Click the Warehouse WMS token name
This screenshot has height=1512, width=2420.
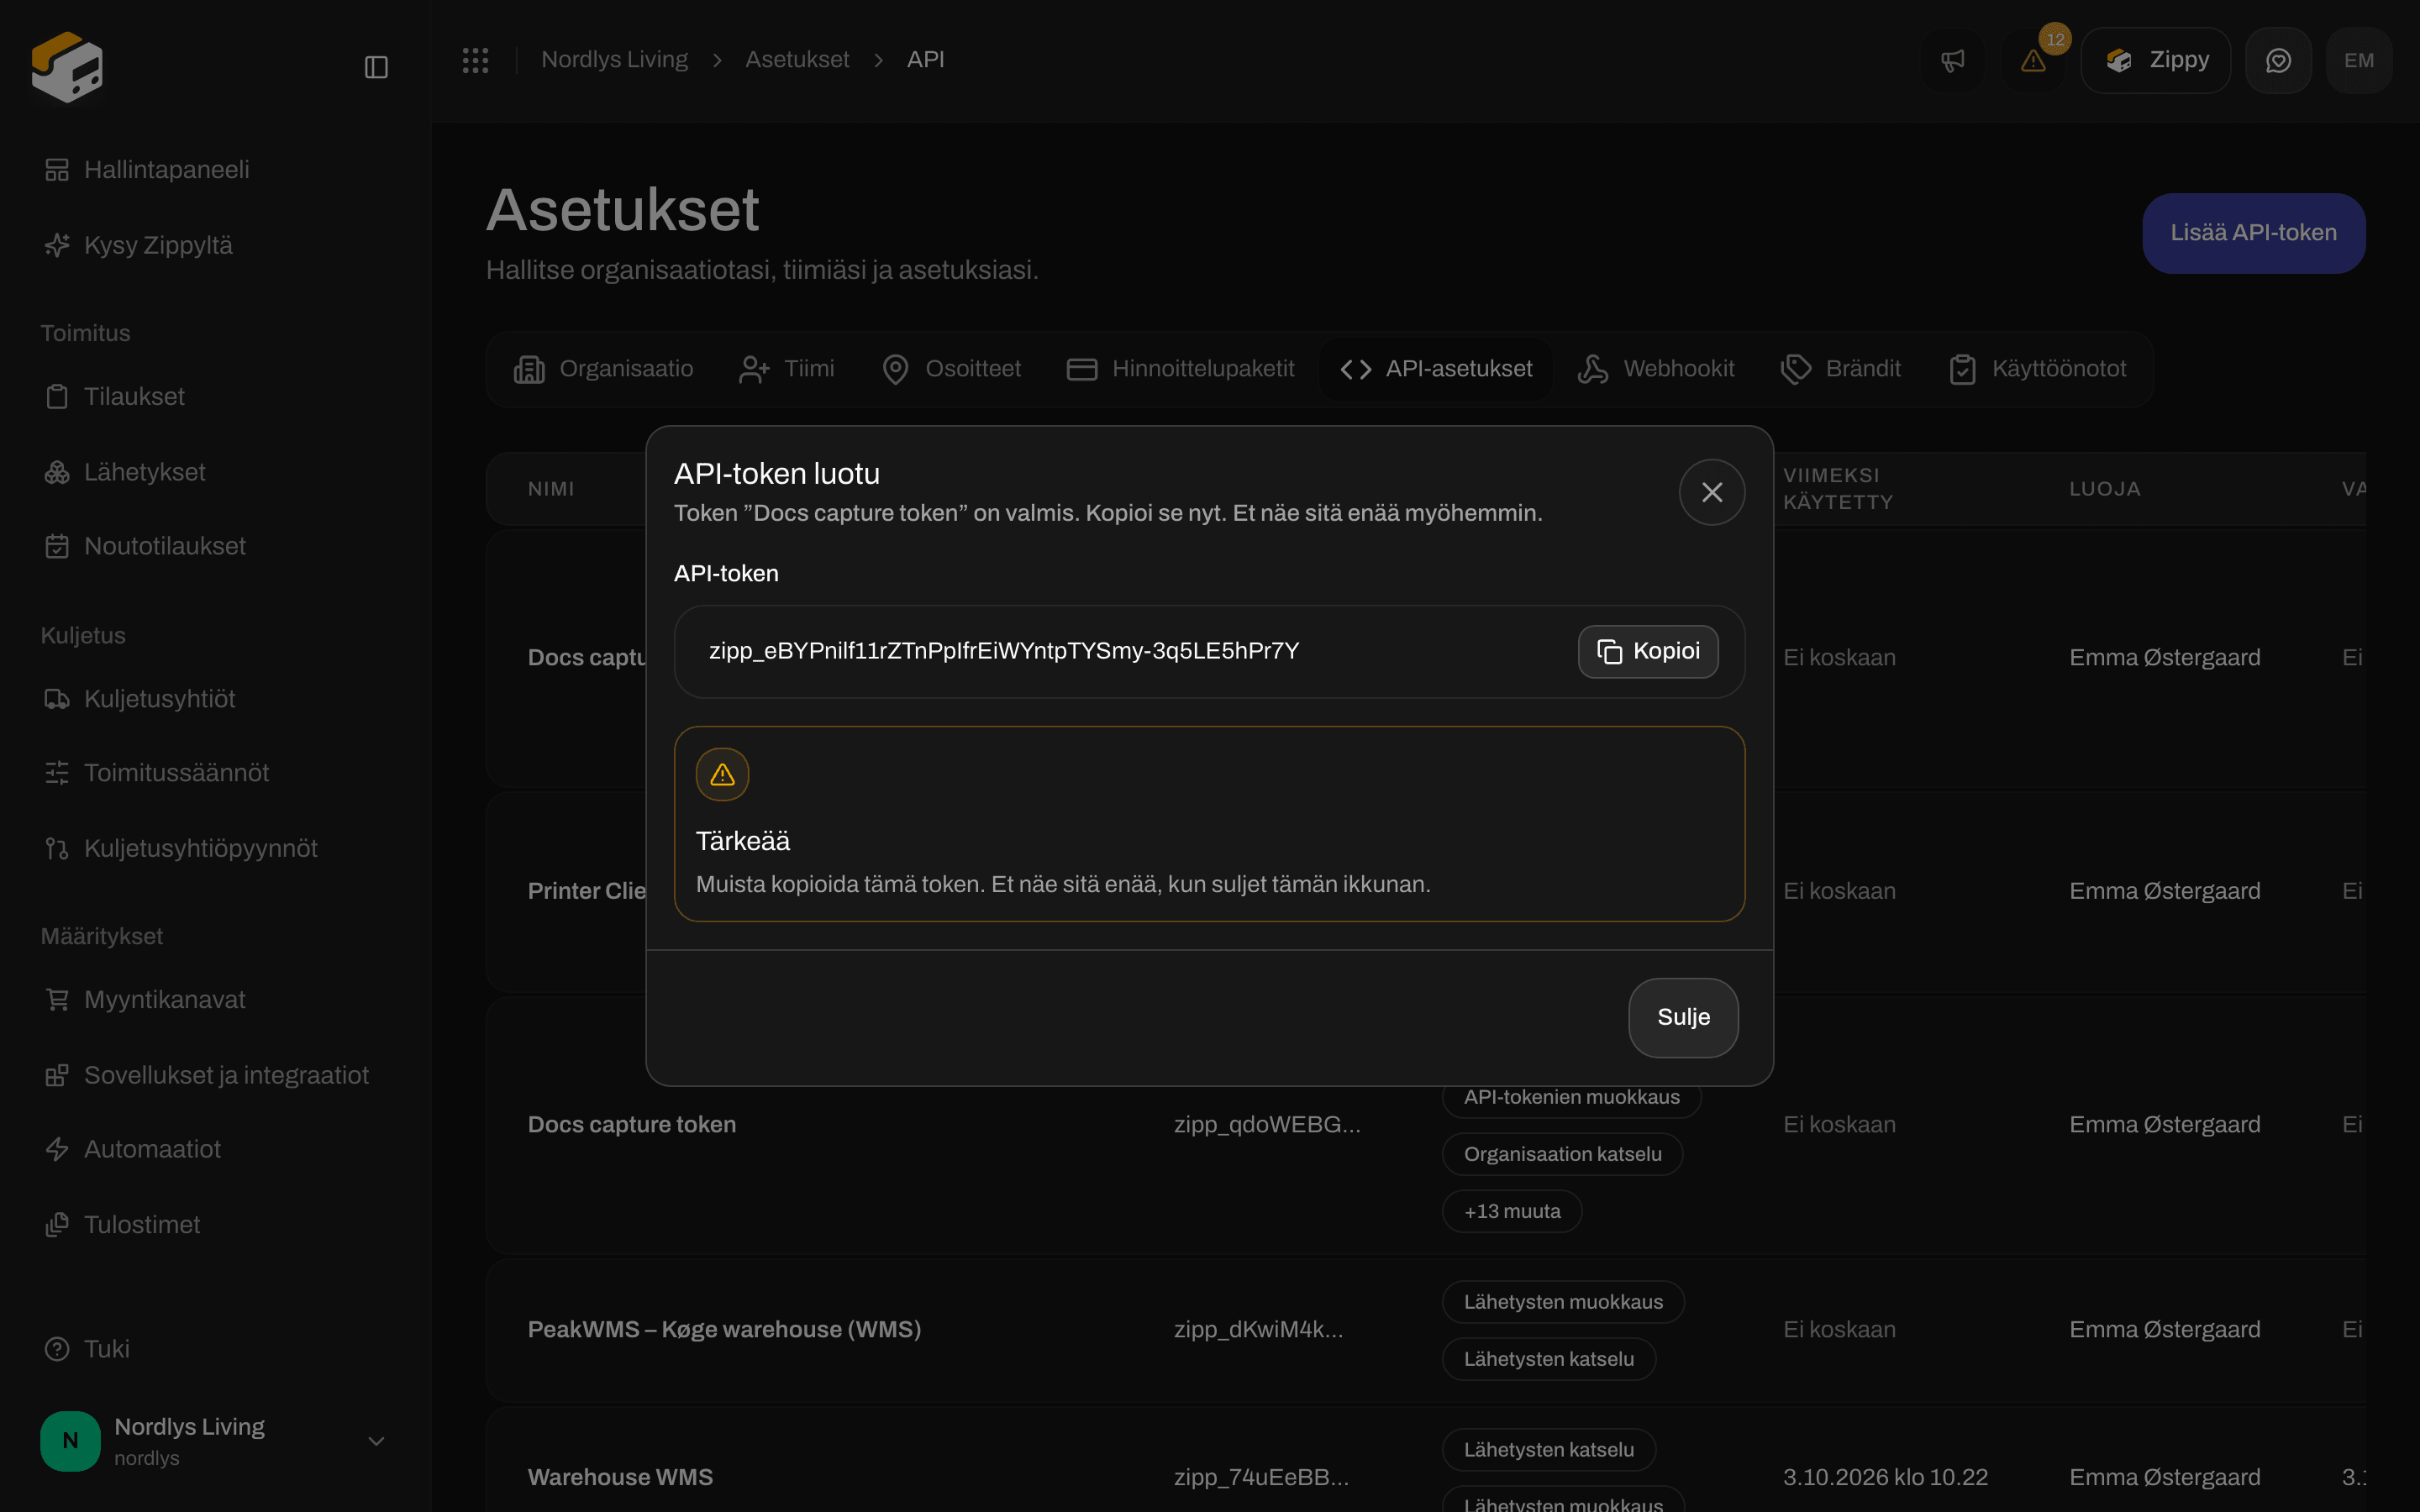pyautogui.click(x=620, y=1477)
